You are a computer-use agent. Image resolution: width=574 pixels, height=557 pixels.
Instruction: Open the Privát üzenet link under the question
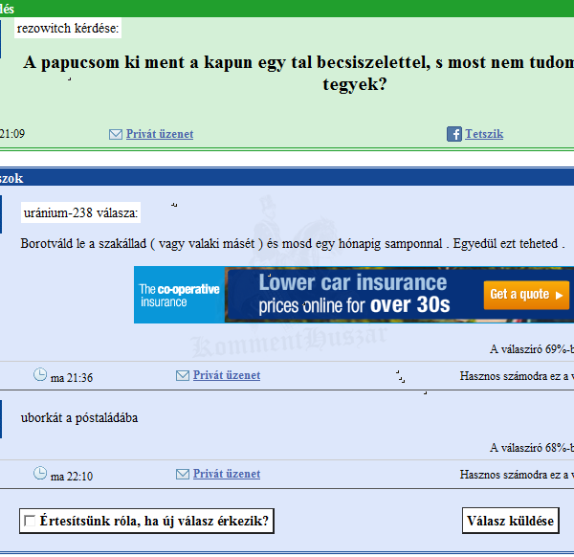(x=160, y=134)
